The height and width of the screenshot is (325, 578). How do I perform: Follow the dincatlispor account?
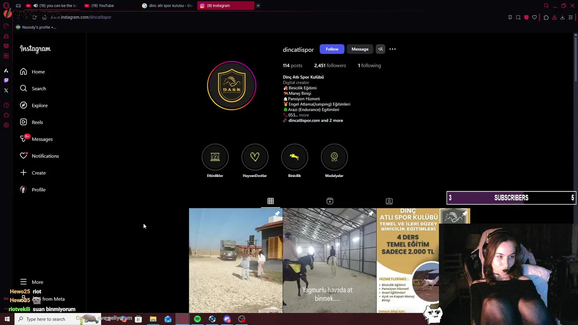tap(332, 49)
